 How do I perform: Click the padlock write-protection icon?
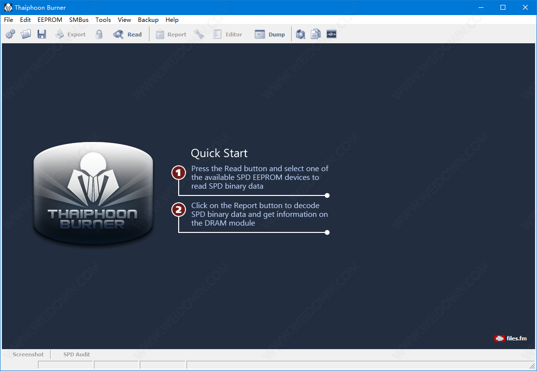pyautogui.click(x=99, y=34)
